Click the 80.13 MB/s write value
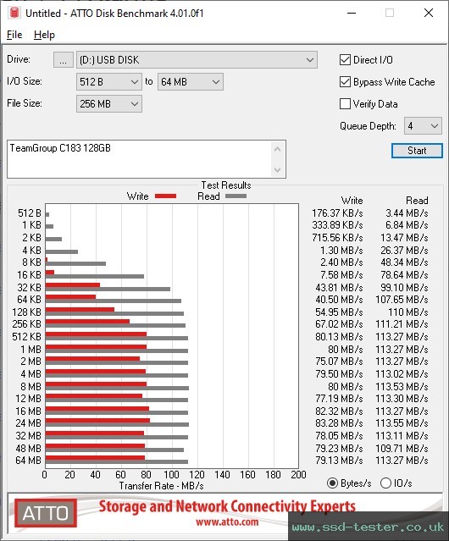This screenshot has height=541, width=449. point(339,337)
